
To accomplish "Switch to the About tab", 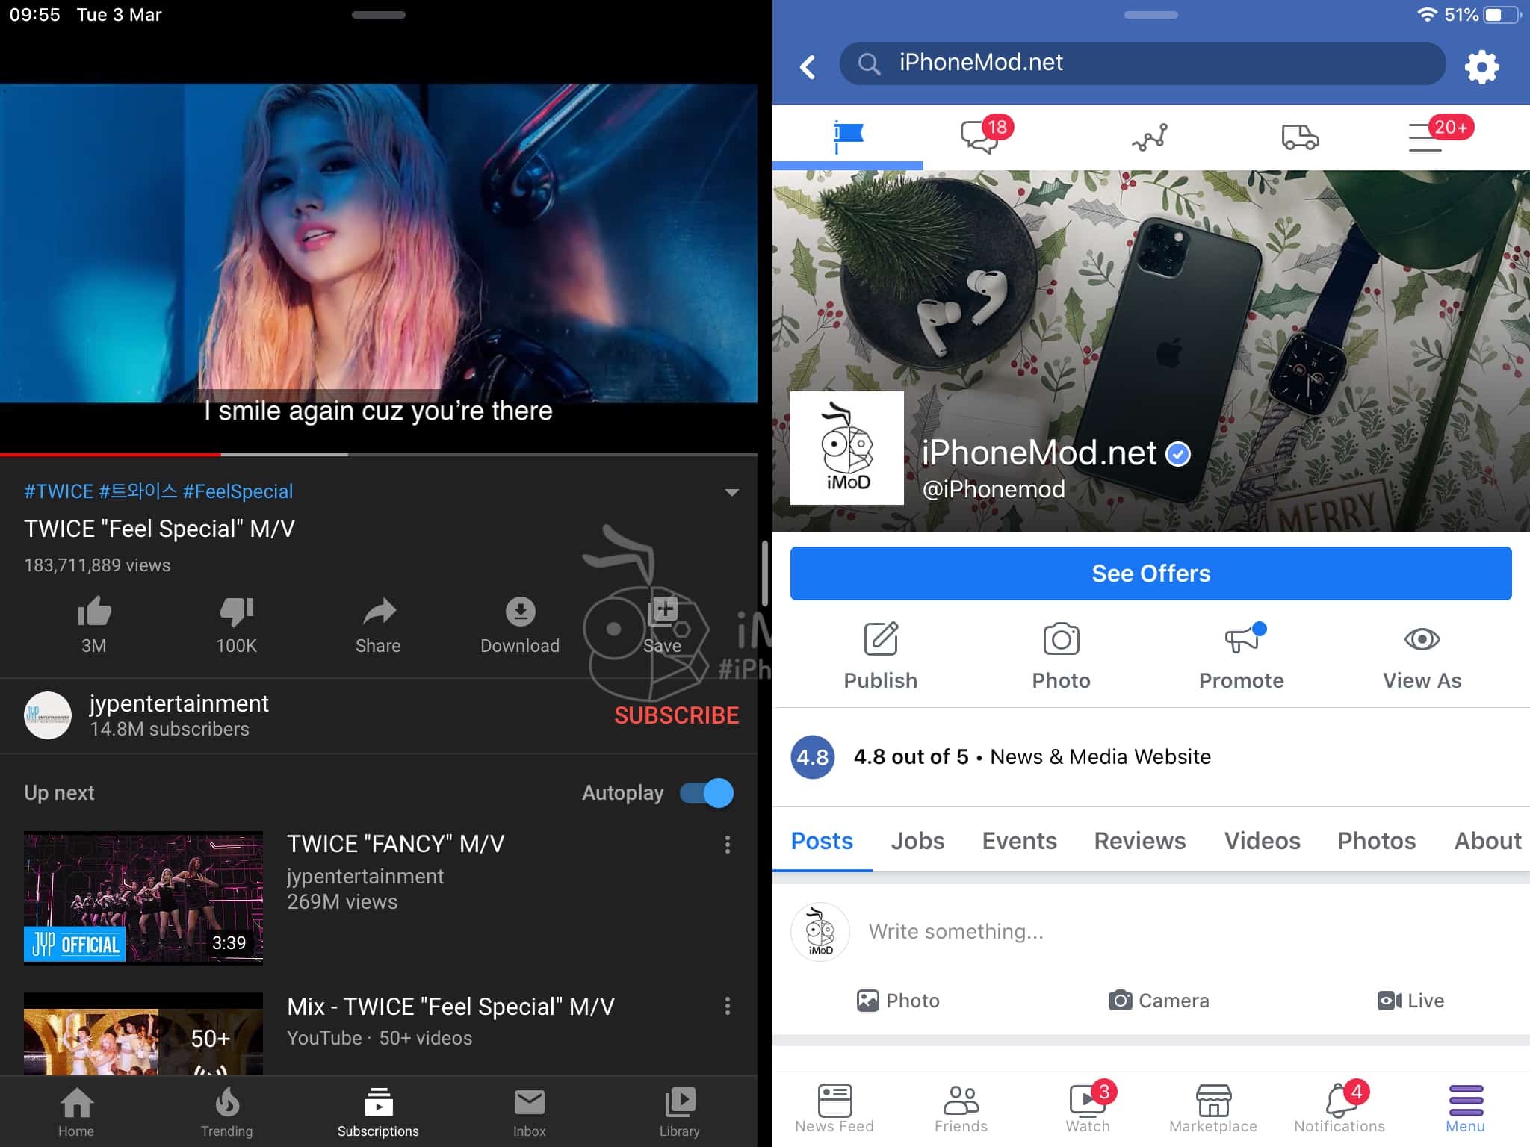I will point(1487,841).
